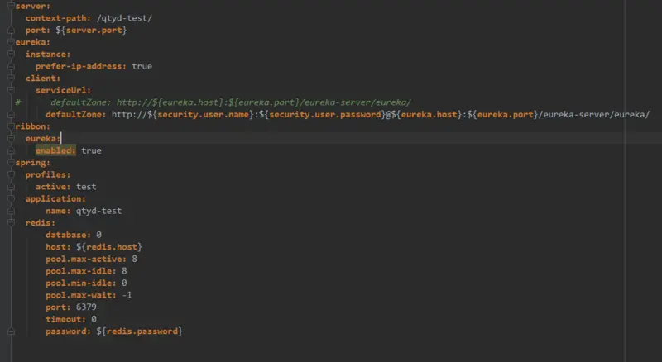The image size is (662, 362).
Task: Place cursor on application name qtyd-test
Action: click(x=98, y=211)
